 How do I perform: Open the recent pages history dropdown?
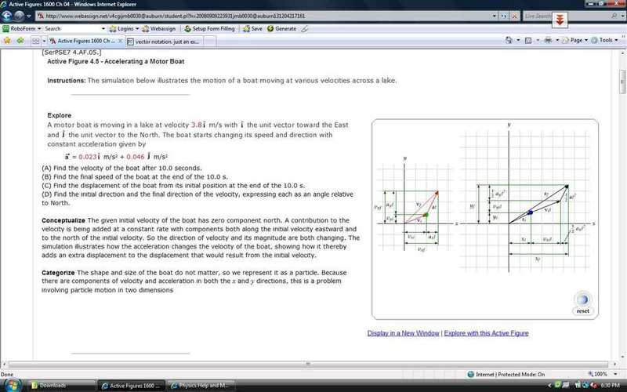(x=29, y=16)
